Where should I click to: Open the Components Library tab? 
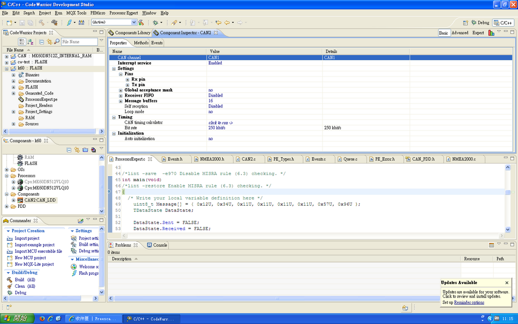pos(130,33)
